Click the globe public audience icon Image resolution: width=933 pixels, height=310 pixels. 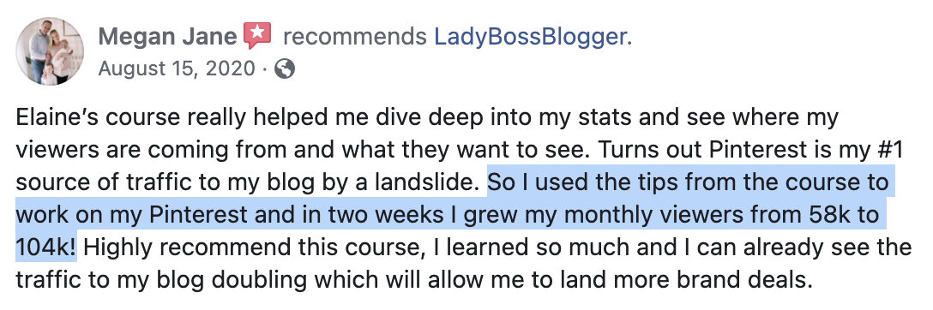(285, 69)
